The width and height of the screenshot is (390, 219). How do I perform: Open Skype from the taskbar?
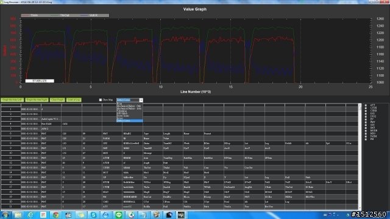point(93,215)
